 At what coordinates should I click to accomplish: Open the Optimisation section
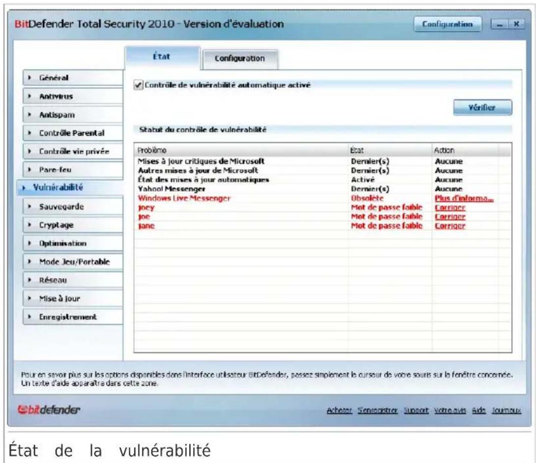click(x=73, y=243)
